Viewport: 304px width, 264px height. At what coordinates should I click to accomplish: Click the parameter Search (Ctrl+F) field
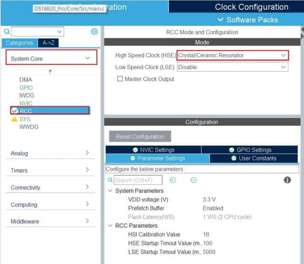[x=138, y=180]
